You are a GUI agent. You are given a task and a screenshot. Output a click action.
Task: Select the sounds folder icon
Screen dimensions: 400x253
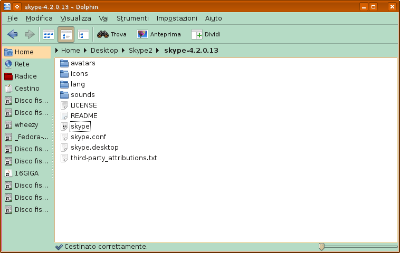pyautogui.click(x=64, y=95)
